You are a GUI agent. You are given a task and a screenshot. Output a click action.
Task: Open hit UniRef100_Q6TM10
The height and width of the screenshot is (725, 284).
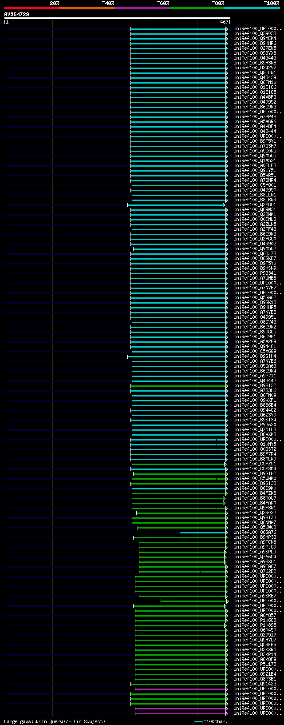tap(255, 82)
